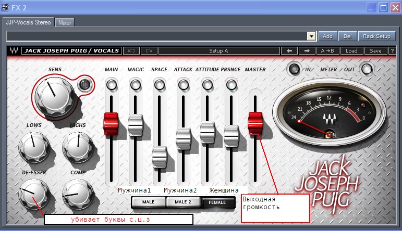Click the PRSNCE fader handle
This screenshot has width=402, height=231.
click(x=232, y=136)
